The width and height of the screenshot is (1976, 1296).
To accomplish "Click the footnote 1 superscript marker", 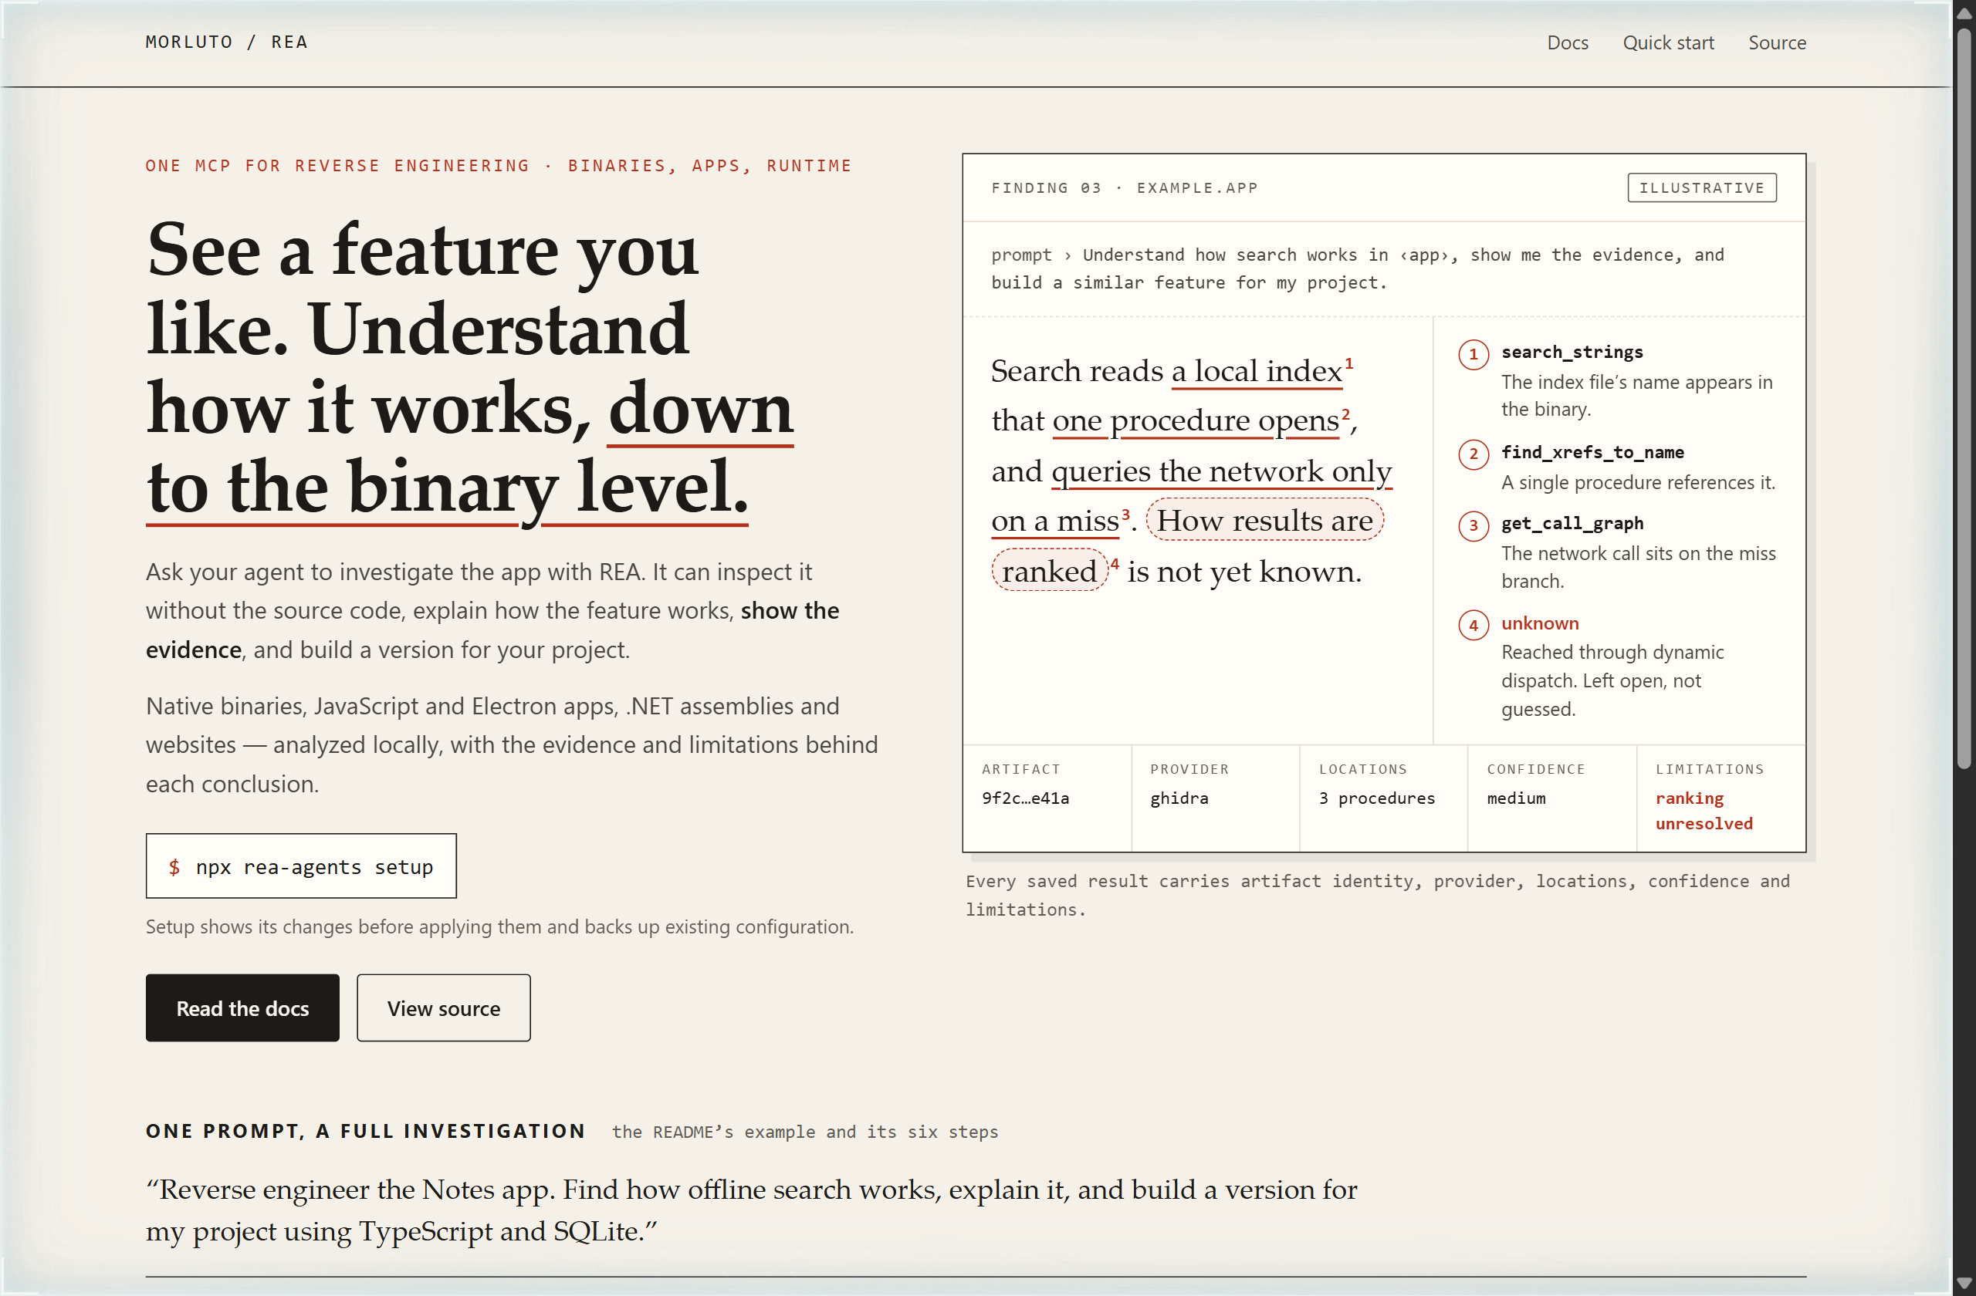I will [x=1348, y=363].
